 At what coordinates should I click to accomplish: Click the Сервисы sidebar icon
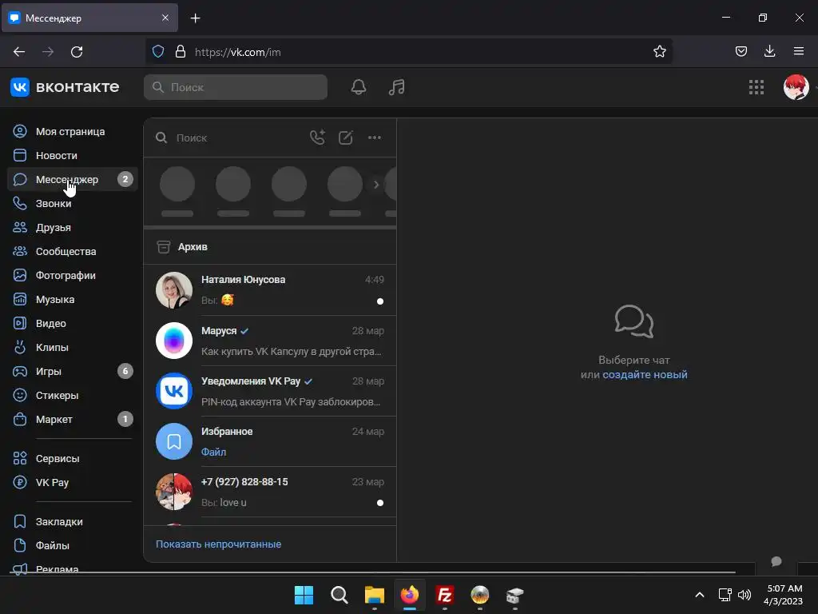[x=20, y=458]
